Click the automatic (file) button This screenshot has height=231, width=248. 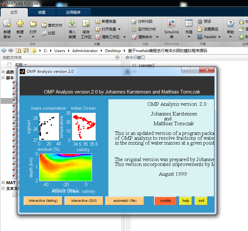[x=125, y=201]
